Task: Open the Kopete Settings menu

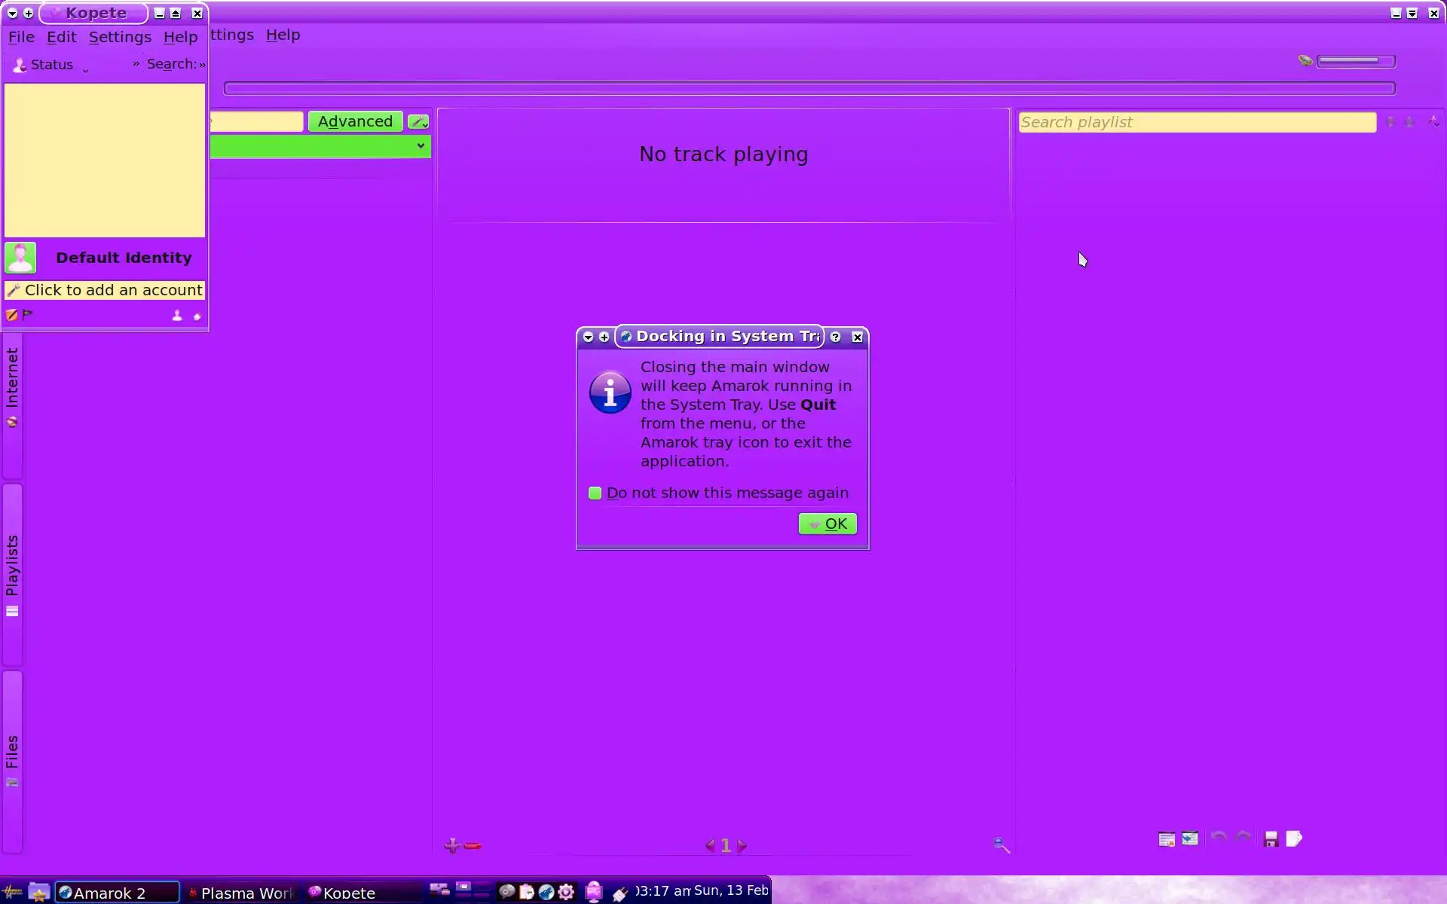Action: [120, 37]
